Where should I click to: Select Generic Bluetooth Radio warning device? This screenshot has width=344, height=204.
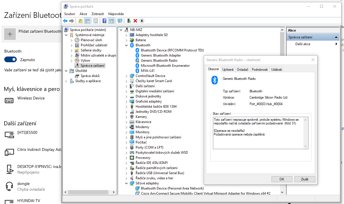[159, 61]
